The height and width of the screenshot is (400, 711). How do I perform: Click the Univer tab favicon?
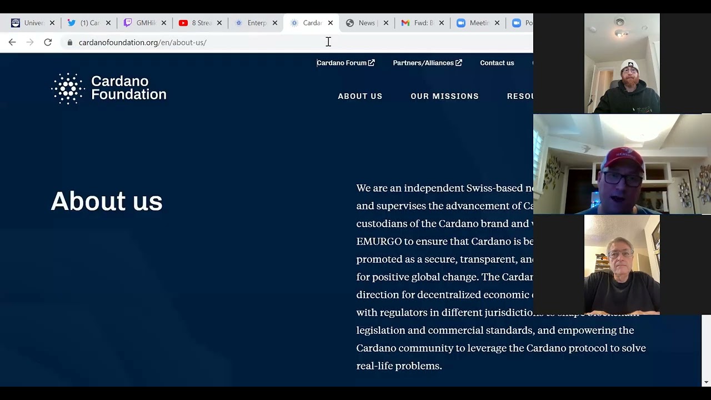(x=16, y=23)
